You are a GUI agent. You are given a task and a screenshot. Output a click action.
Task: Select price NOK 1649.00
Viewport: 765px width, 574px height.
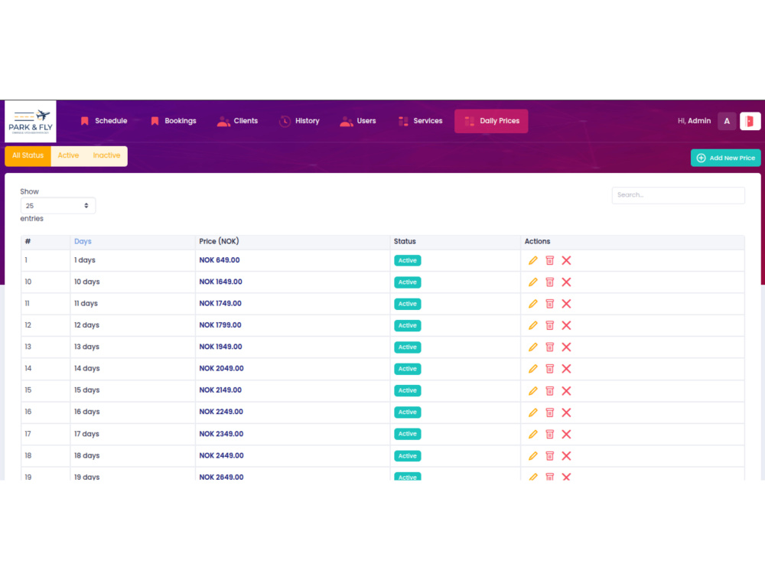tap(220, 282)
